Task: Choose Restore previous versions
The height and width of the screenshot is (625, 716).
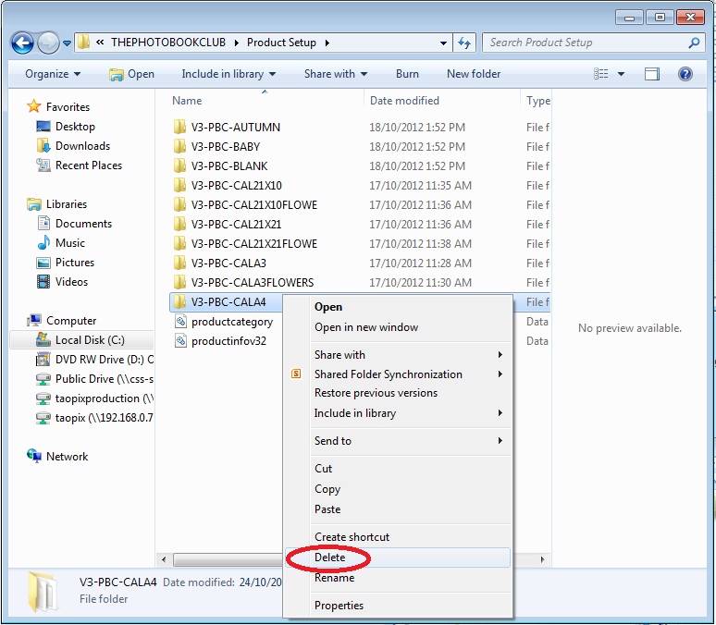Action: (x=398, y=393)
